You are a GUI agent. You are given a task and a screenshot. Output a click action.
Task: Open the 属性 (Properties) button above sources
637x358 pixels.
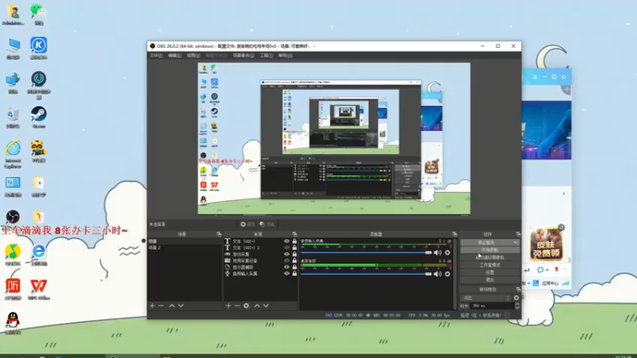[248, 224]
